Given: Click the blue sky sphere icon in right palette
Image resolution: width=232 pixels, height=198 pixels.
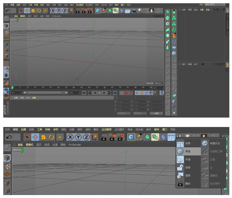Looking at the screenshot, I should pyautogui.click(x=174, y=53).
